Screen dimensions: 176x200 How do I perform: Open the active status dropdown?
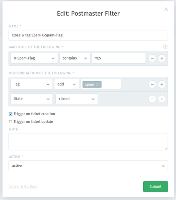tap(88, 166)
